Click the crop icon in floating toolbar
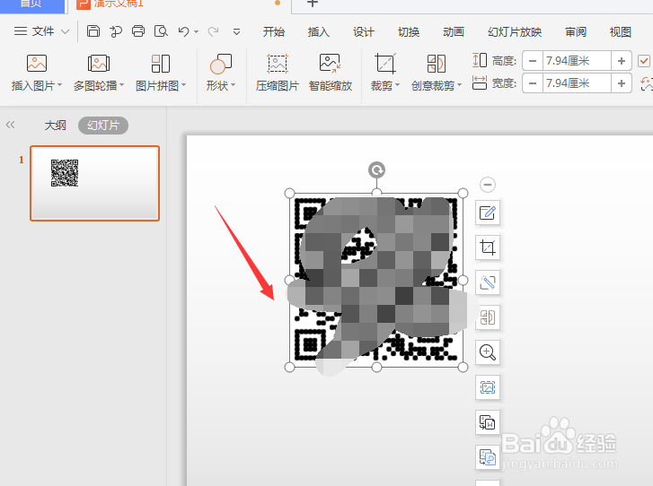This screenshot has height=486, width=653. 487,247
